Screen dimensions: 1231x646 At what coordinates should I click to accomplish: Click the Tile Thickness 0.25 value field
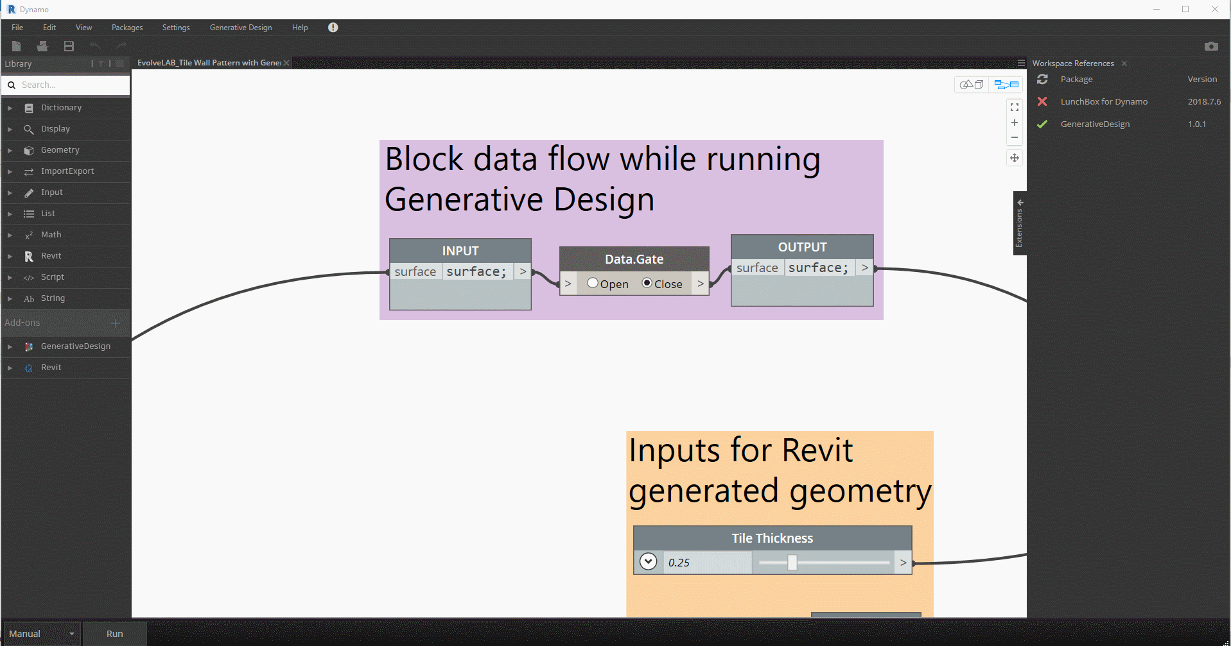pos(707,563)
